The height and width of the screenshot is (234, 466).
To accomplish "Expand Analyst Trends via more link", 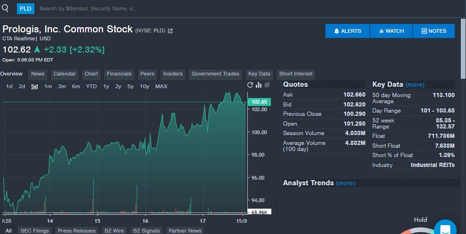I will 346,183.
